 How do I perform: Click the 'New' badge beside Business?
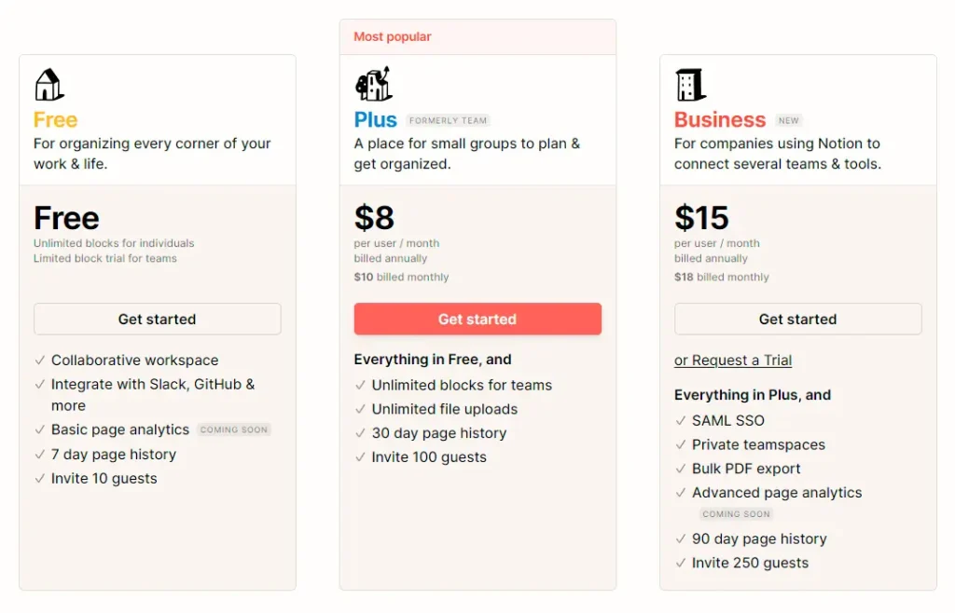(789, 121)
